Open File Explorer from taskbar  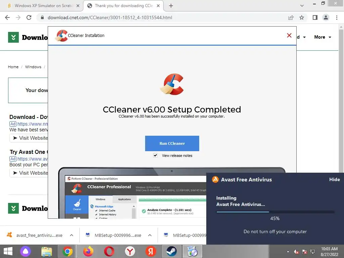tap(47, 251)
